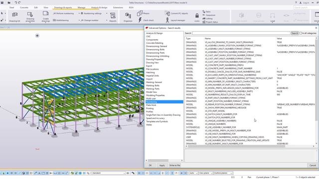
Task: Open the Concrete ribbon tab
Action: tap(24, 7)
